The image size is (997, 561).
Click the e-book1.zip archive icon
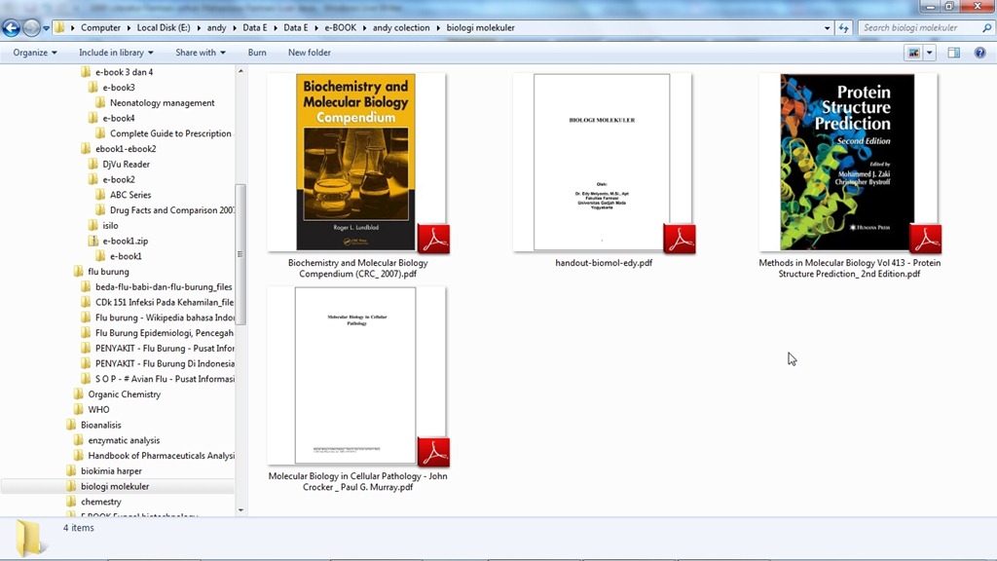click(x=93, y=241)
